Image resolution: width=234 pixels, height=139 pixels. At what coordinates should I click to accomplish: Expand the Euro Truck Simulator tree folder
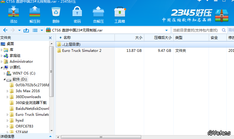(7, 115)
